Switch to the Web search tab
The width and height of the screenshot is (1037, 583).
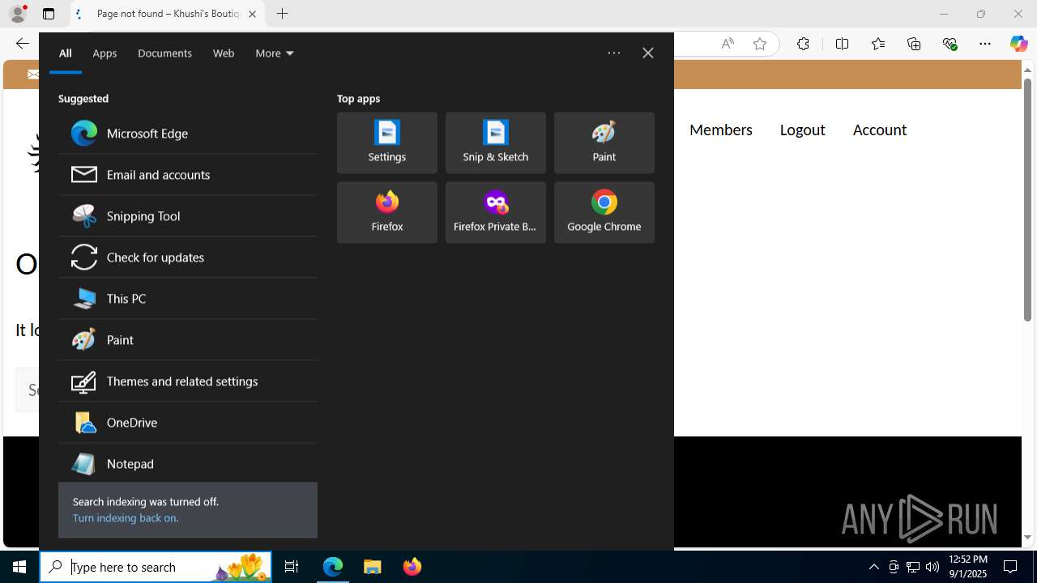coord(224,53)
